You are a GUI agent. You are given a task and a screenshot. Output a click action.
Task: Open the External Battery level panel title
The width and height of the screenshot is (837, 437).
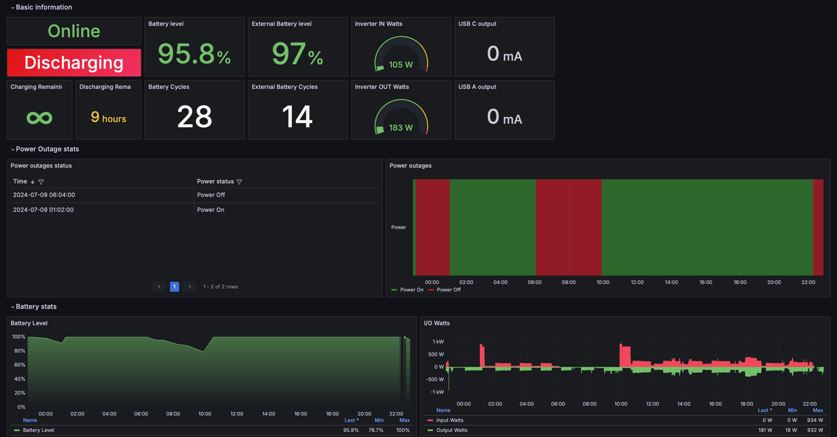coord(282,24)
